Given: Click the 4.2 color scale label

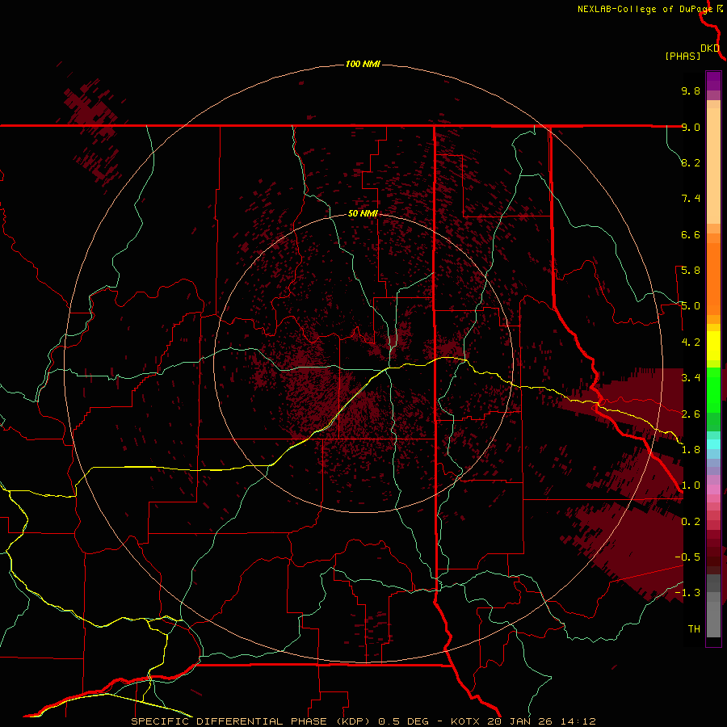Looking at the screenshot, I should pos(691,342).
